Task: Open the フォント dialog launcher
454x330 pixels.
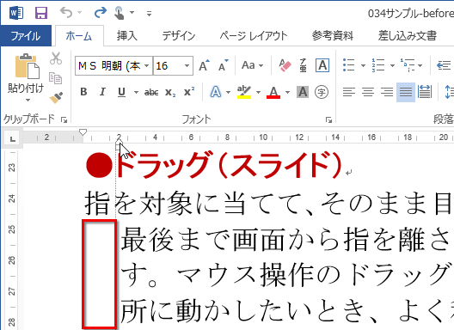Action: pyautogui.click(x=328, y=119)
